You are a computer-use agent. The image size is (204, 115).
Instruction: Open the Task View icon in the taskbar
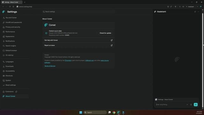click(x=109, y=112)
